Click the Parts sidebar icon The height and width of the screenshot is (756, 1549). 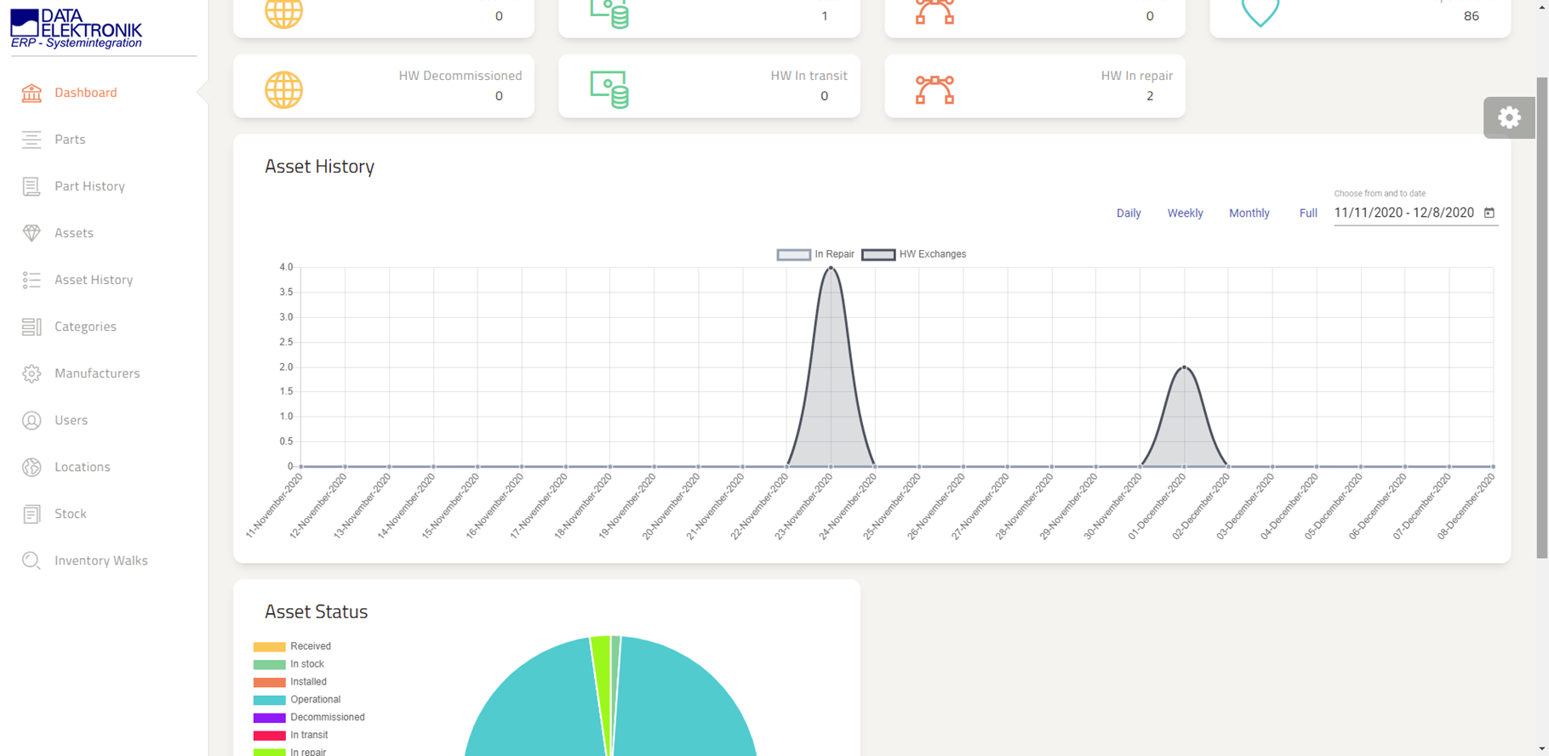[x=31, y=139]
